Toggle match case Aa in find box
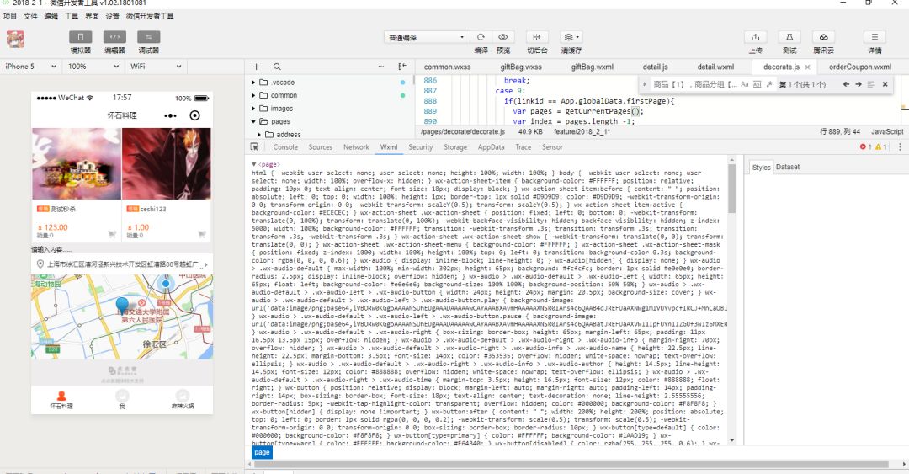Image resolution: width=909 pixels, height=474 pixels. tap(744, 84)
